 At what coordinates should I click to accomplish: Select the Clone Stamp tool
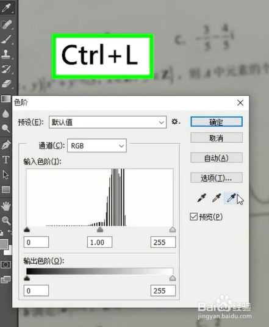[x=6, y=54]
